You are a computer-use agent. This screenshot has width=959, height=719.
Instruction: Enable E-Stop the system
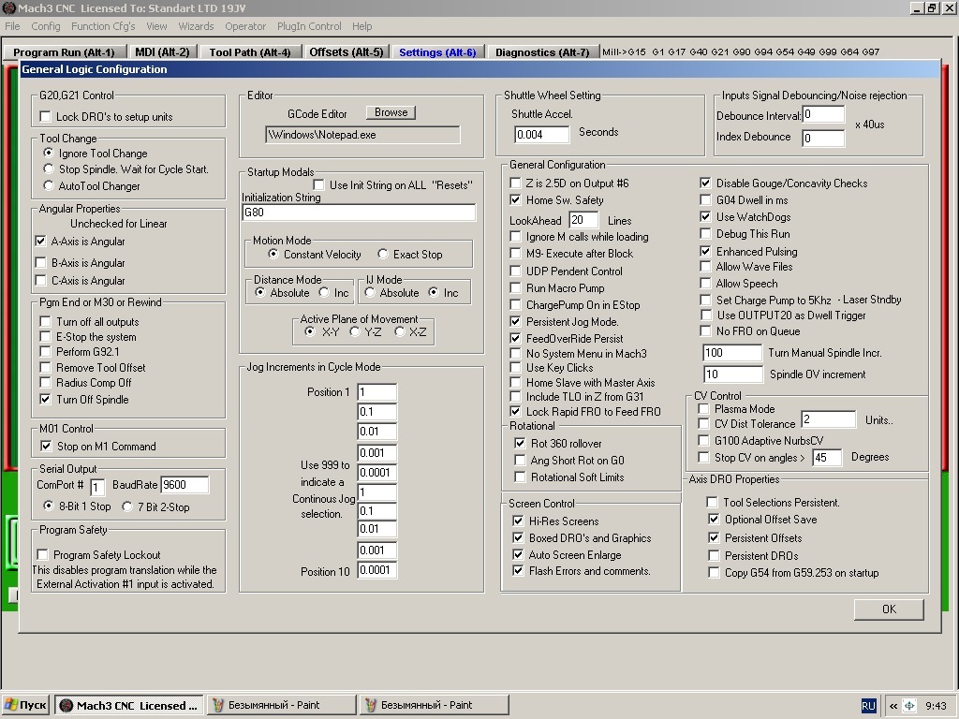[x=45, y=336]
